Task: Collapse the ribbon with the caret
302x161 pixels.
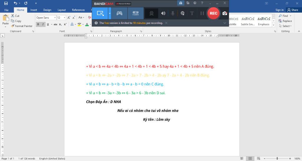Action: coord(299,31)
